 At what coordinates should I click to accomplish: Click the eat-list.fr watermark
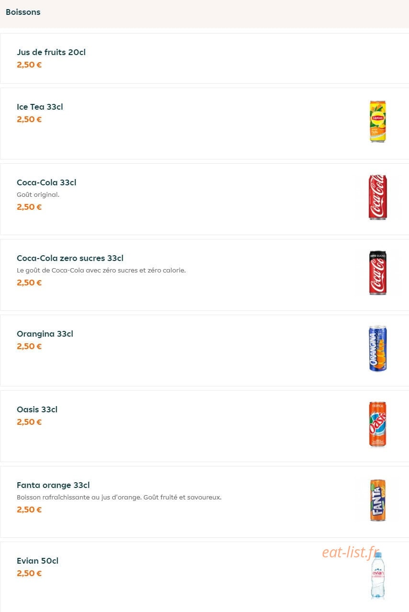[351, 552]
